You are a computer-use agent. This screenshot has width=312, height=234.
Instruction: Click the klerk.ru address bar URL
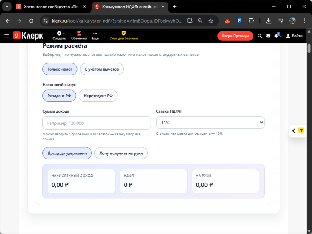pos(117,21)
